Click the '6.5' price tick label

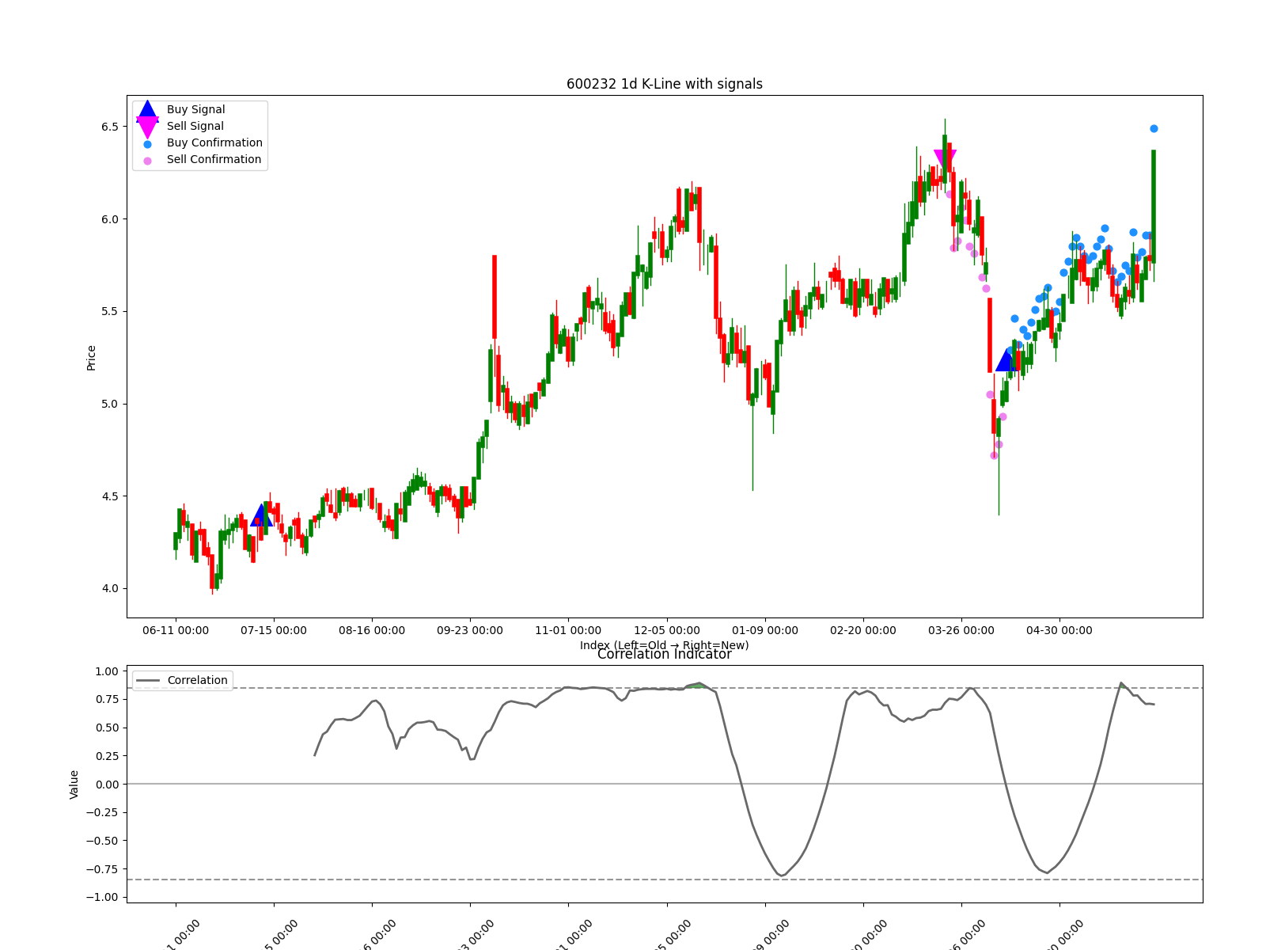click(110, 127)
